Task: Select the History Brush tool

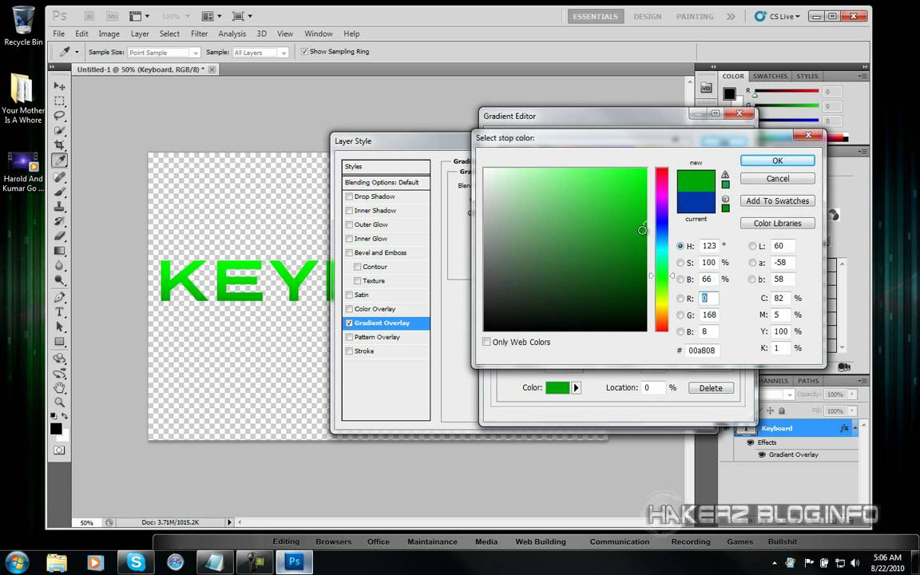Action: (x=59, y=221)
